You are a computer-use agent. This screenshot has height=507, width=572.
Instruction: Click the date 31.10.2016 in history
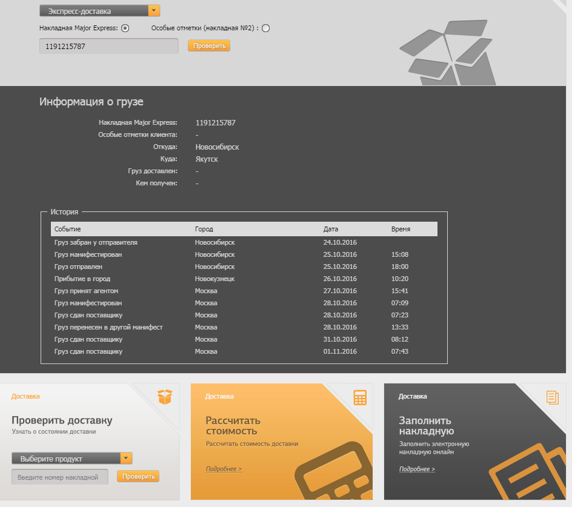pyautogui.click(x=340, y=339)
